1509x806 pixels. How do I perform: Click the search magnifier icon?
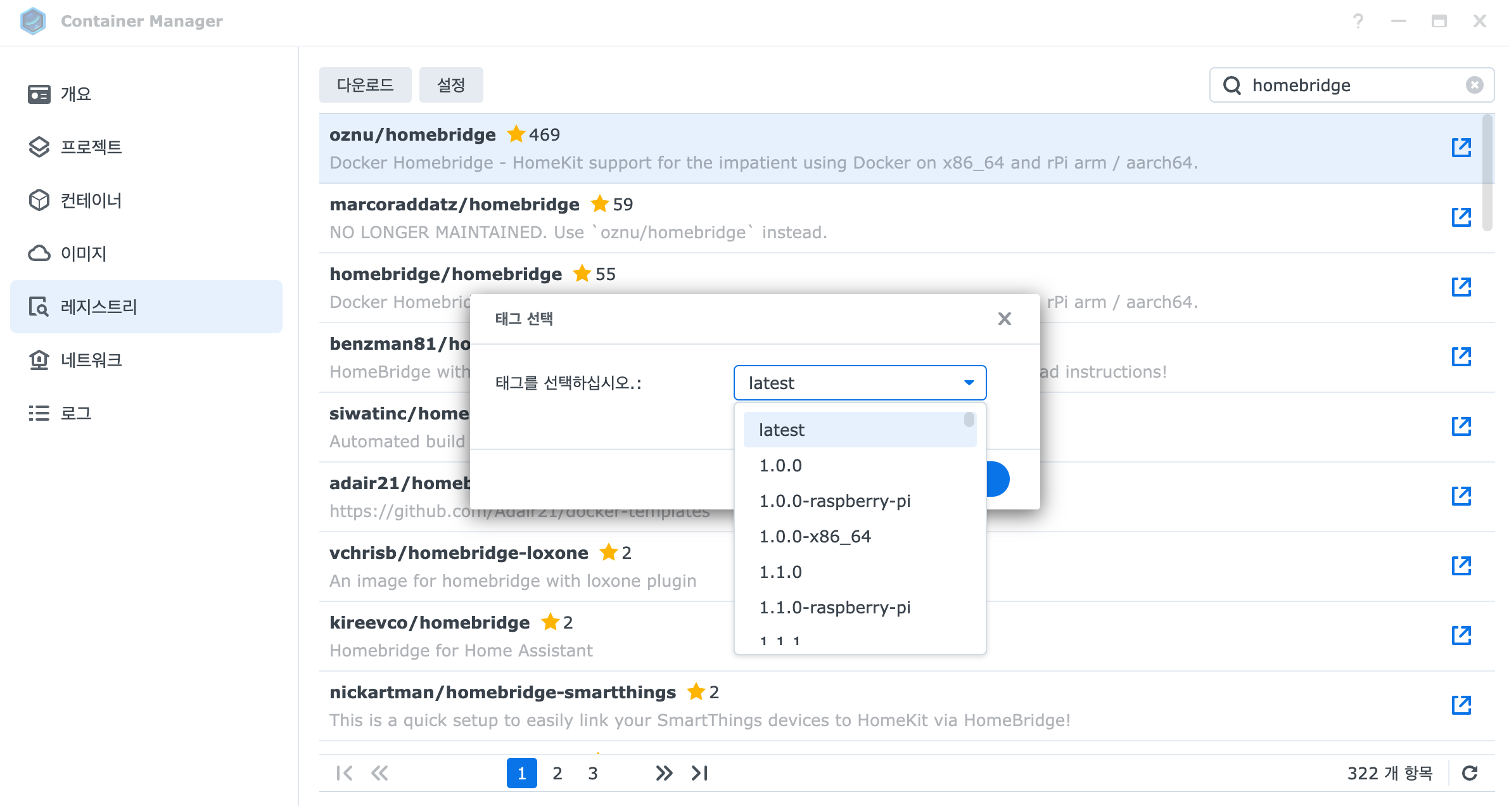pyautogui.click(x=1232, y=85)
